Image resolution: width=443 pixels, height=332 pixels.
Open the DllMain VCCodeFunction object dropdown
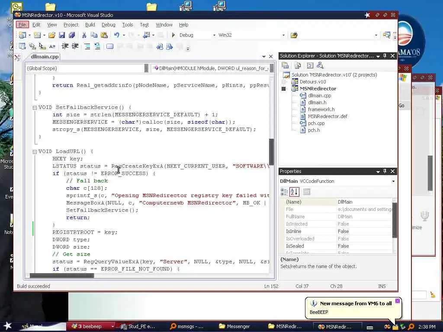[x=393, y=181]
